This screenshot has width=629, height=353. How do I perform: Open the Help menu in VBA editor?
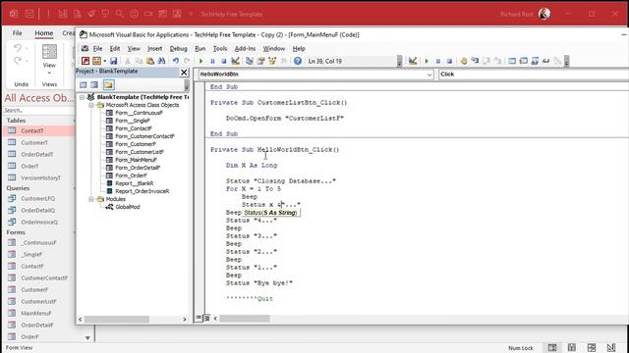(299, 48)
